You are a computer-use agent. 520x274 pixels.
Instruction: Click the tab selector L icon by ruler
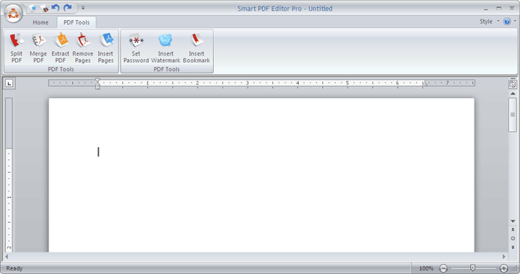[9, 84]
